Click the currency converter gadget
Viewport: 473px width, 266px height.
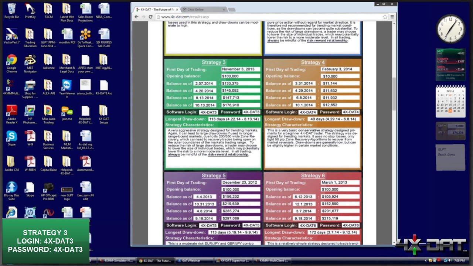[450, 131]
